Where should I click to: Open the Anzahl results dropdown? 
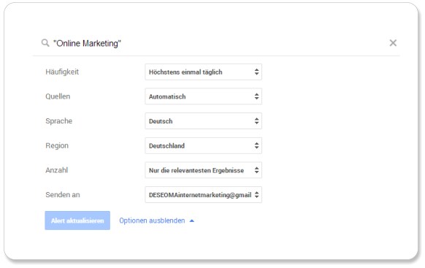(x=203, y=170)
